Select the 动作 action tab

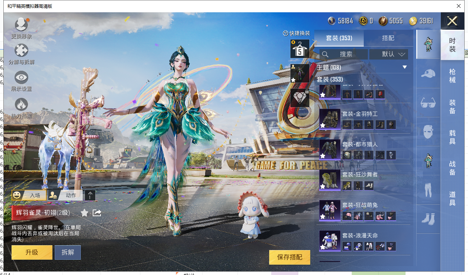[x=65, y=195]
